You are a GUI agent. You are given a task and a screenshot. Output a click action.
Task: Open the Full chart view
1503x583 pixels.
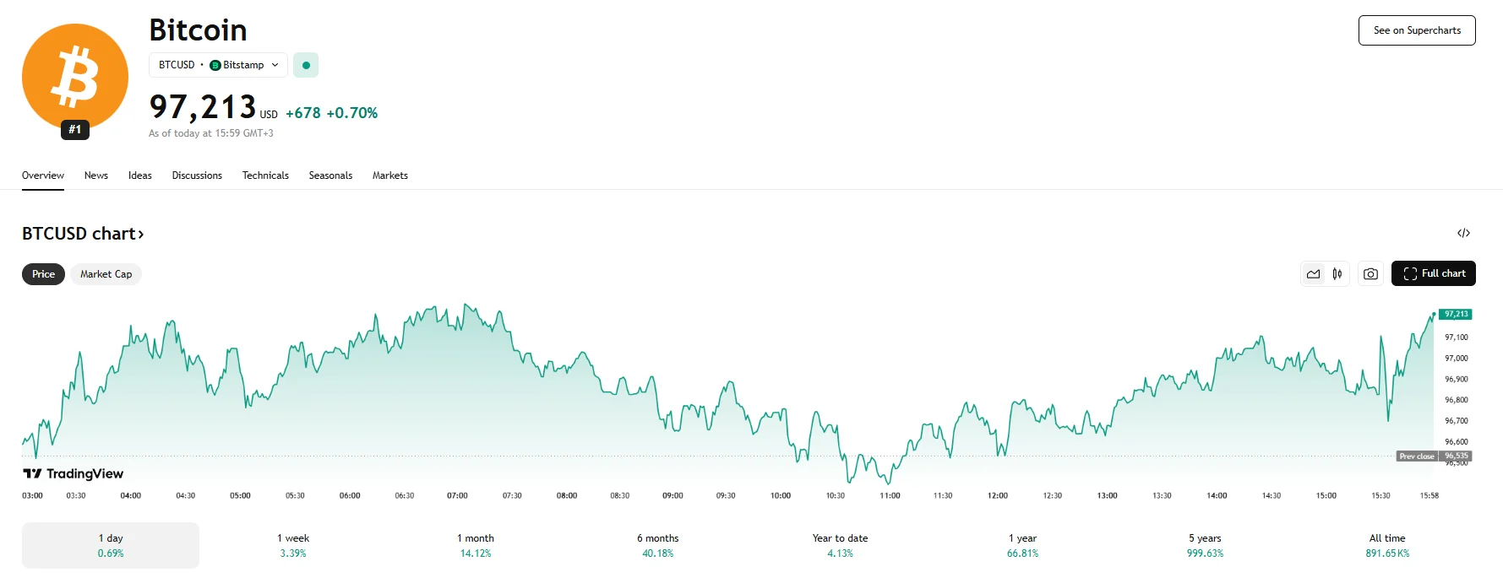tap(1433, 273)
